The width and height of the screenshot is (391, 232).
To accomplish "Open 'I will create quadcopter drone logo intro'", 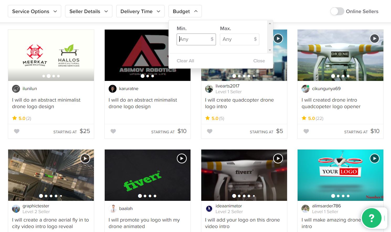I will point(239,103).
